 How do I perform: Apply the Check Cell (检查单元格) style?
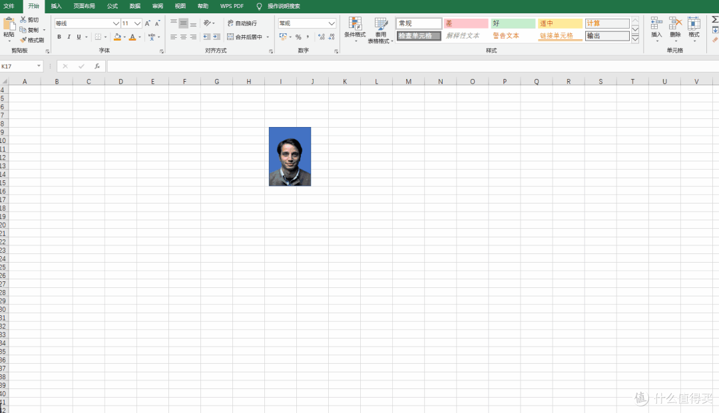click(x=419, y=36)
